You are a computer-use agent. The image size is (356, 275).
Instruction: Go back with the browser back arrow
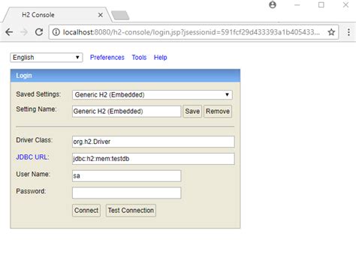pyautogui.click(x=9, y=32)
